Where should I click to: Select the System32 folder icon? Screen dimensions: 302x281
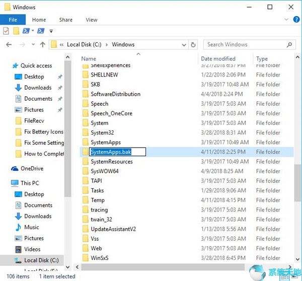(x=86, y=132)
